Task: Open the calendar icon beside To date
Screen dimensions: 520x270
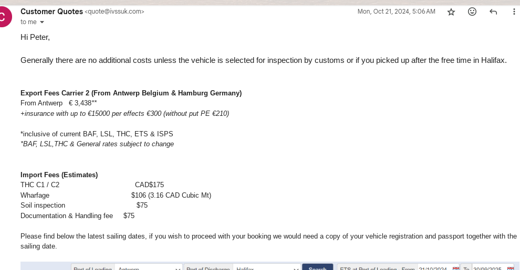Action: (x=511, y=268)
